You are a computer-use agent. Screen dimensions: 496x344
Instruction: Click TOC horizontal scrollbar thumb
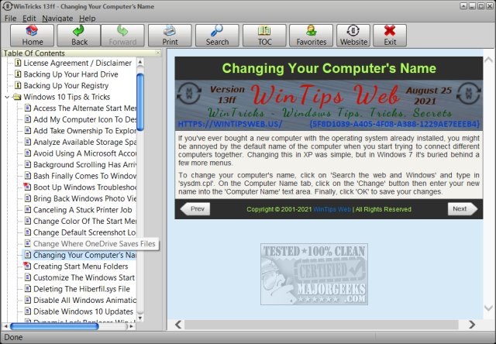click(54, 326)
